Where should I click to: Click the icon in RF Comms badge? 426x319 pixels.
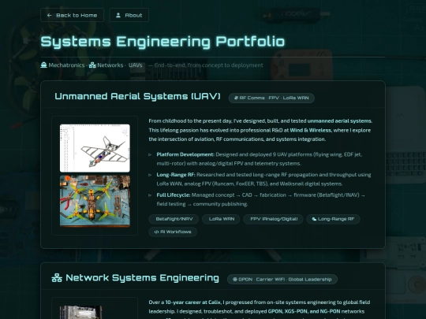[236, 98]
